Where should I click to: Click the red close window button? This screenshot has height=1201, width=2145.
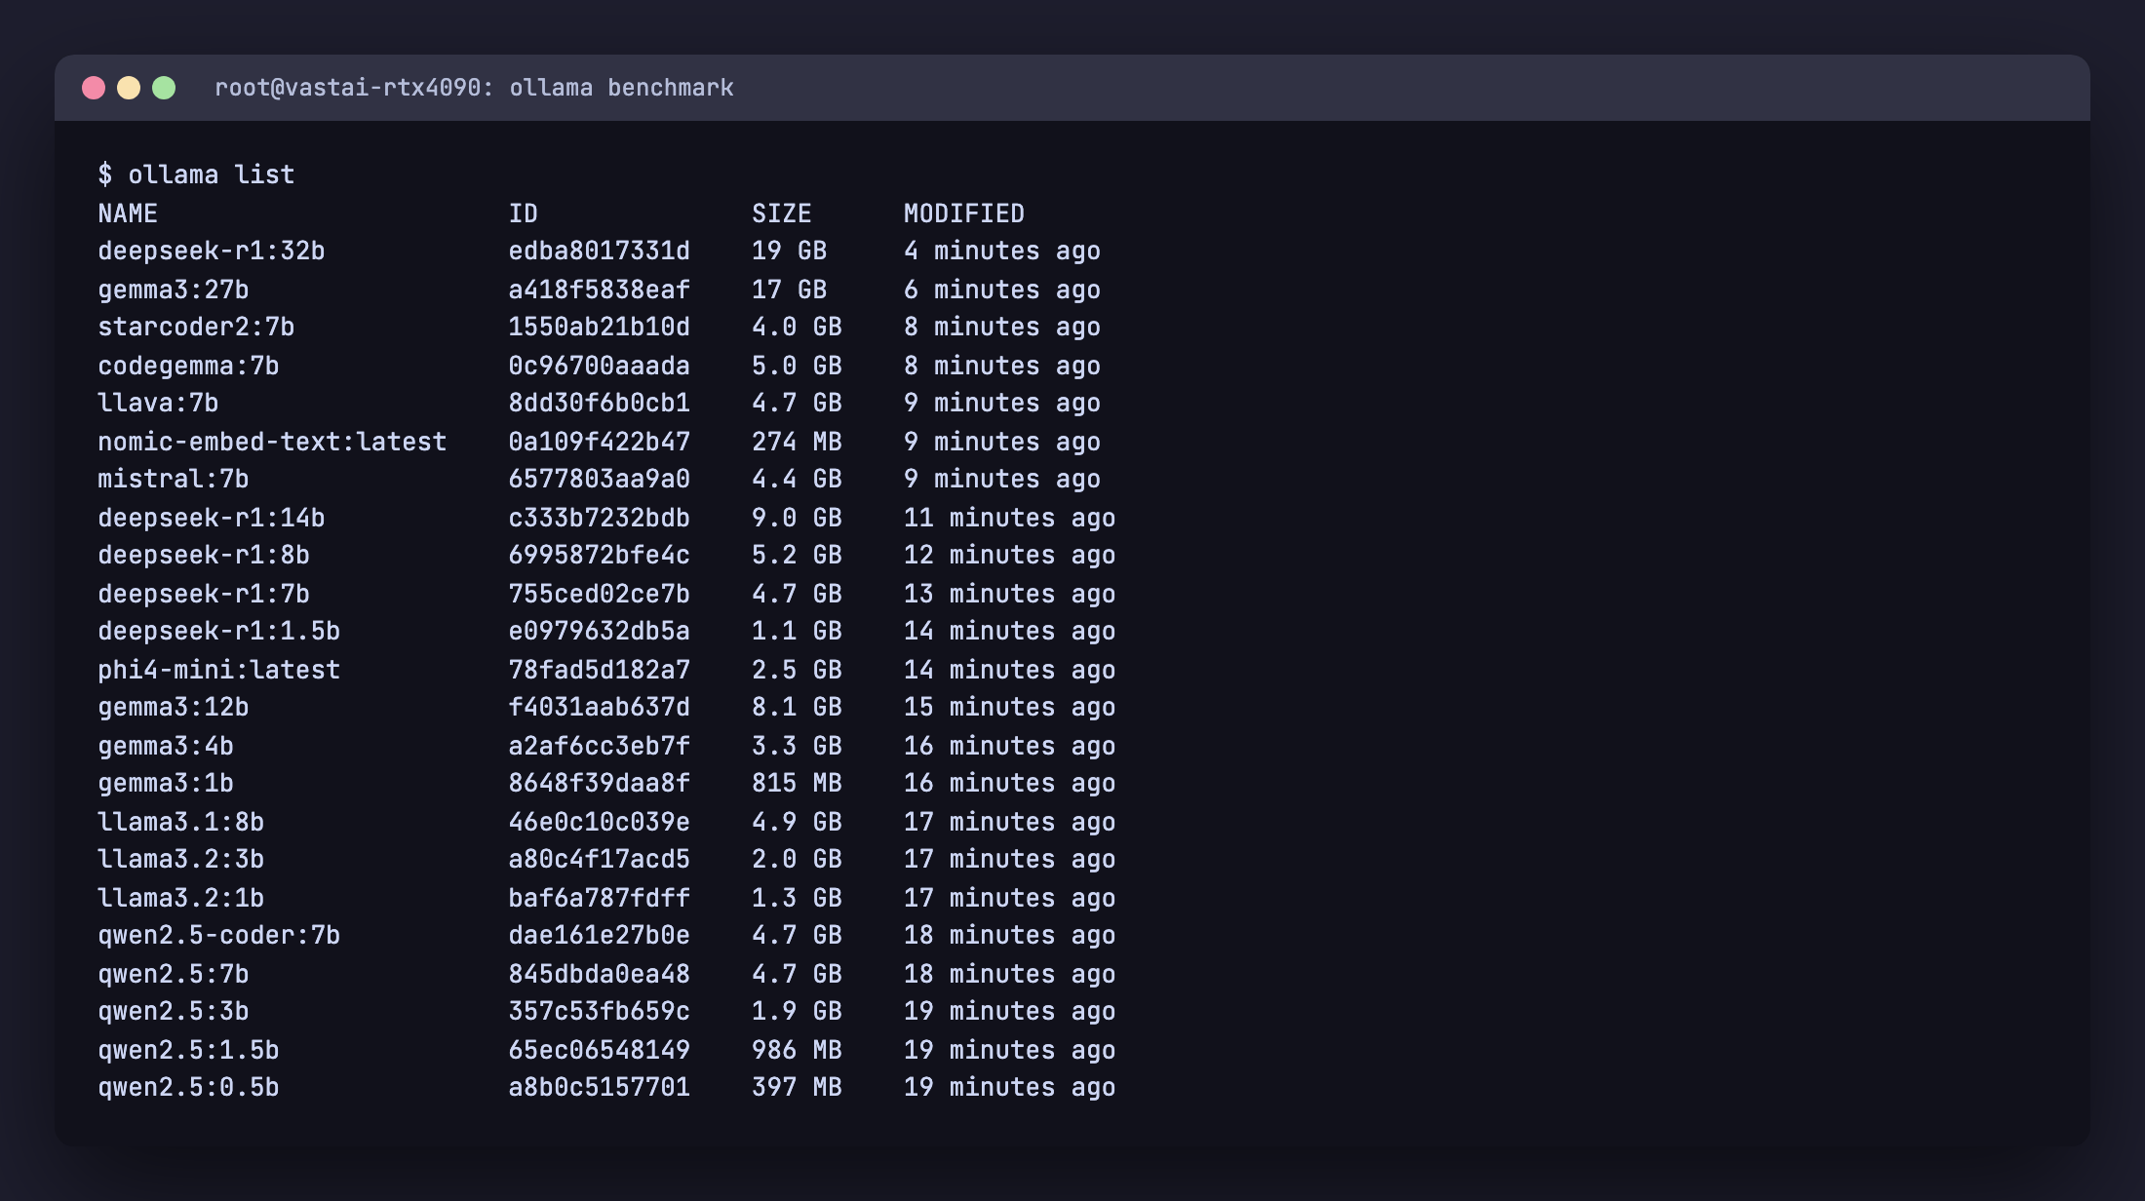coord(94,88)
